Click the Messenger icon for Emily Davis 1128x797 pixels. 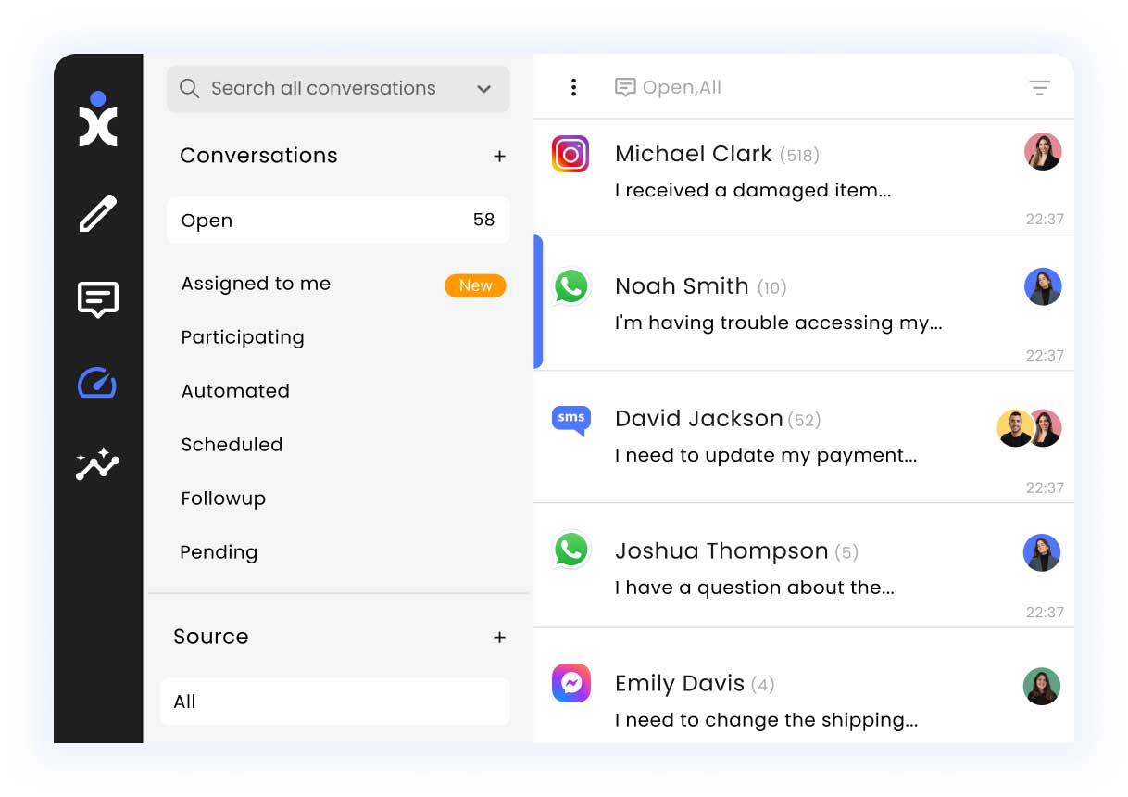(x=570, y=684)
